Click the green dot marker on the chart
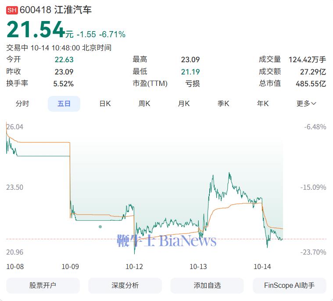 (x=100, y=227)
